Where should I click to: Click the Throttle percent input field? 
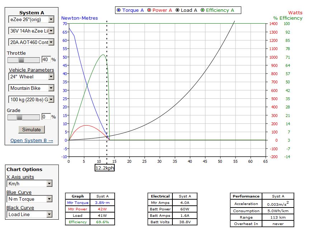tap(46, 60)
